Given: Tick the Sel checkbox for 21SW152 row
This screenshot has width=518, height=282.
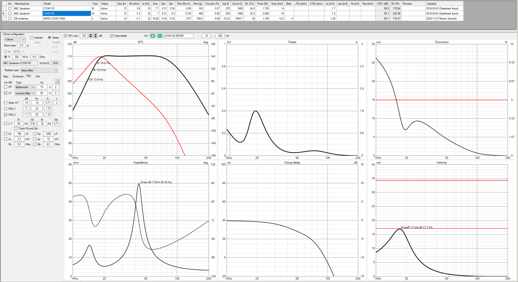Looking at the screenshot, I should [10, 13].
